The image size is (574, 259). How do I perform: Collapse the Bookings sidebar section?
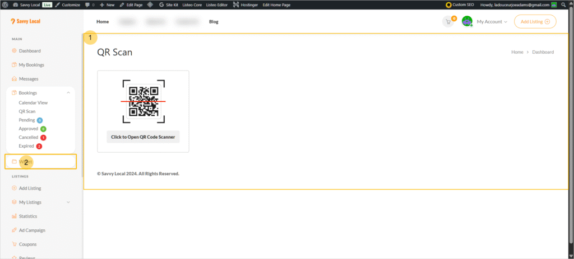(68, 93)
